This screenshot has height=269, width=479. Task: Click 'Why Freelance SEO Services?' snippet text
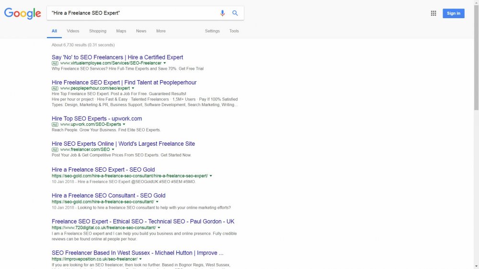127,69
